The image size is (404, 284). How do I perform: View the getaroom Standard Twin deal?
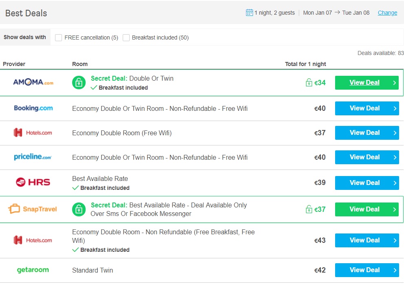pyautogui.click(x=367, y=270)
